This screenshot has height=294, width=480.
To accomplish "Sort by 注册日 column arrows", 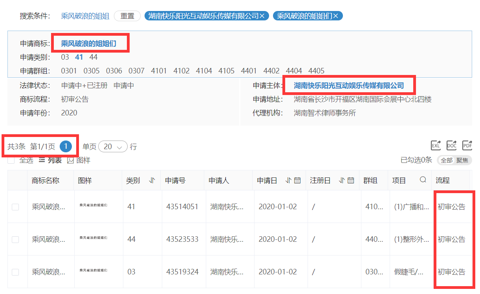I will (341, 181).
